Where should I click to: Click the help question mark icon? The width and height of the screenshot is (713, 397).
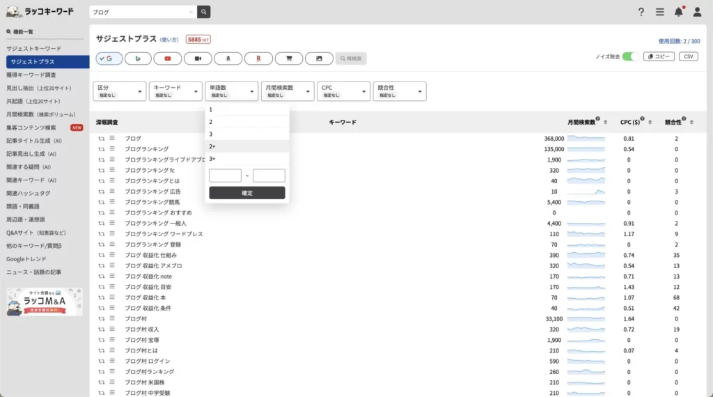pyautogui.click(x=641, y=12)
